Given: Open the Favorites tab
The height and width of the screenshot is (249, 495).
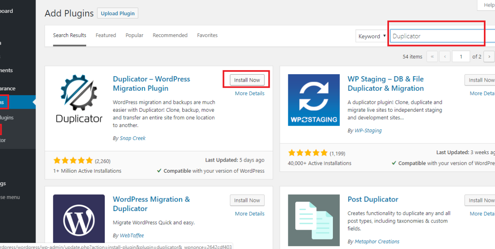Looking at the screenshot, I should 207,35.
